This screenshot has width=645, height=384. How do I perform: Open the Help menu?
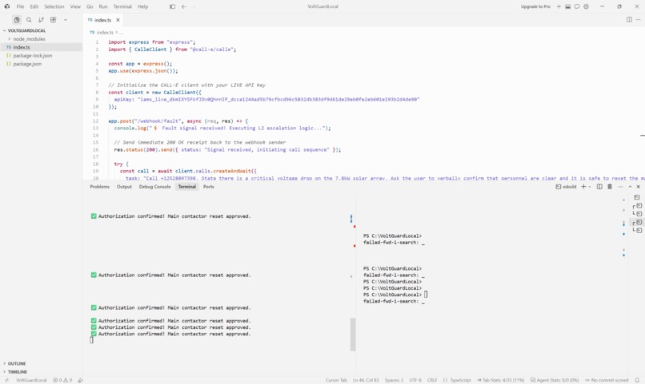[x=142, y=6]
